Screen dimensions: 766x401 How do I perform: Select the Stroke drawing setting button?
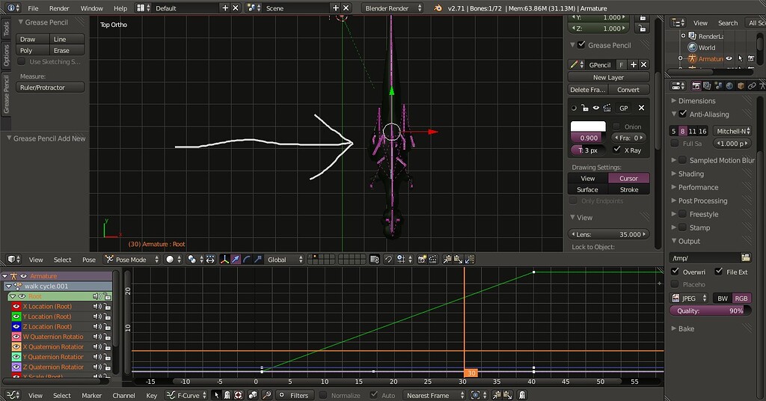[x=628, y=189]
